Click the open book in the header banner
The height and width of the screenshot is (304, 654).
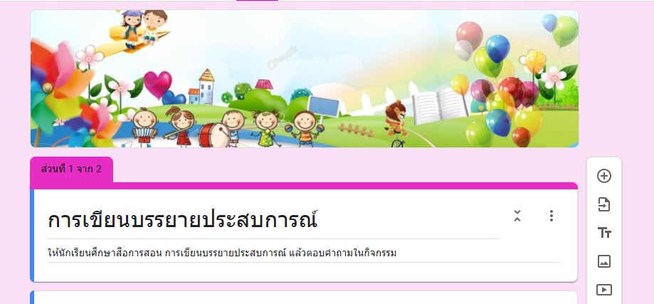pyautogui.click(x=440, y=105)
